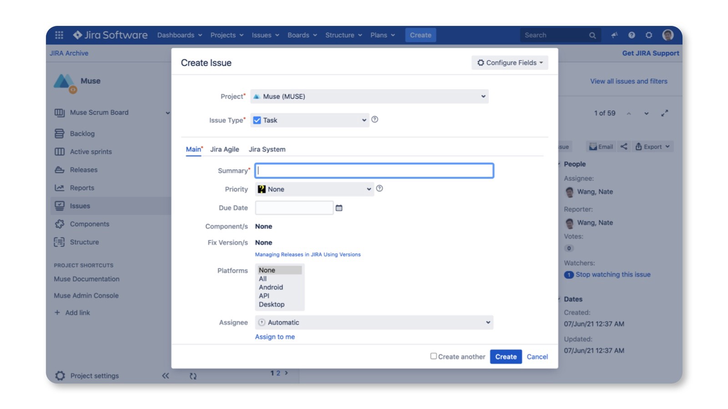Open the Issues menu in navbar
This screenshot has width=728, height=409.
point(265,35)
